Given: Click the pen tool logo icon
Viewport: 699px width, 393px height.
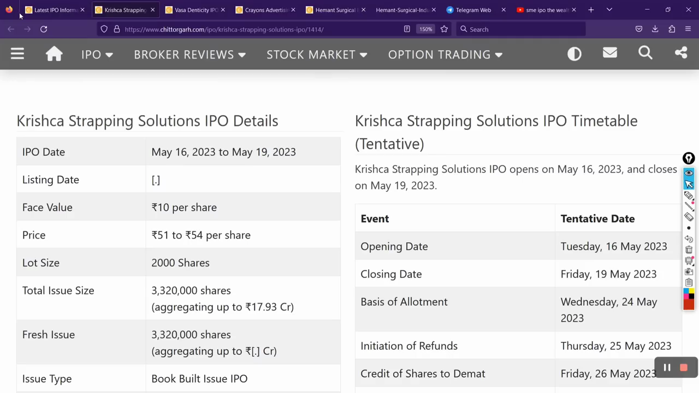Looking at the screenshot, I should click(689, 158).
